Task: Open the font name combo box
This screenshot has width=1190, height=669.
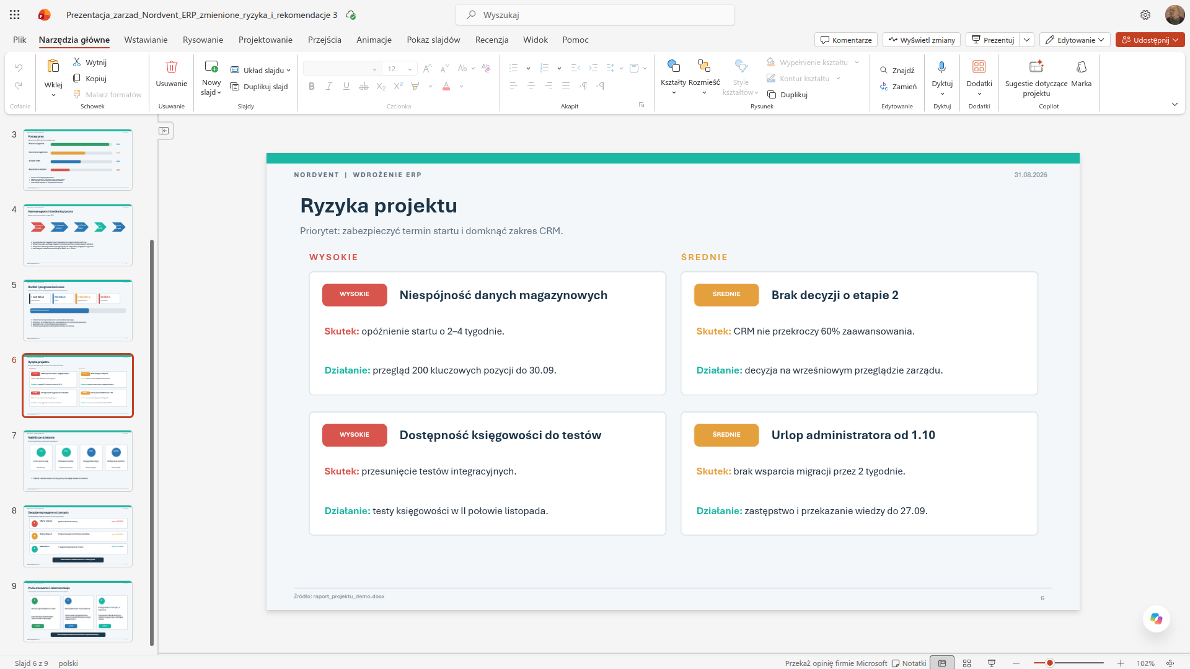Action: (342, 69)
